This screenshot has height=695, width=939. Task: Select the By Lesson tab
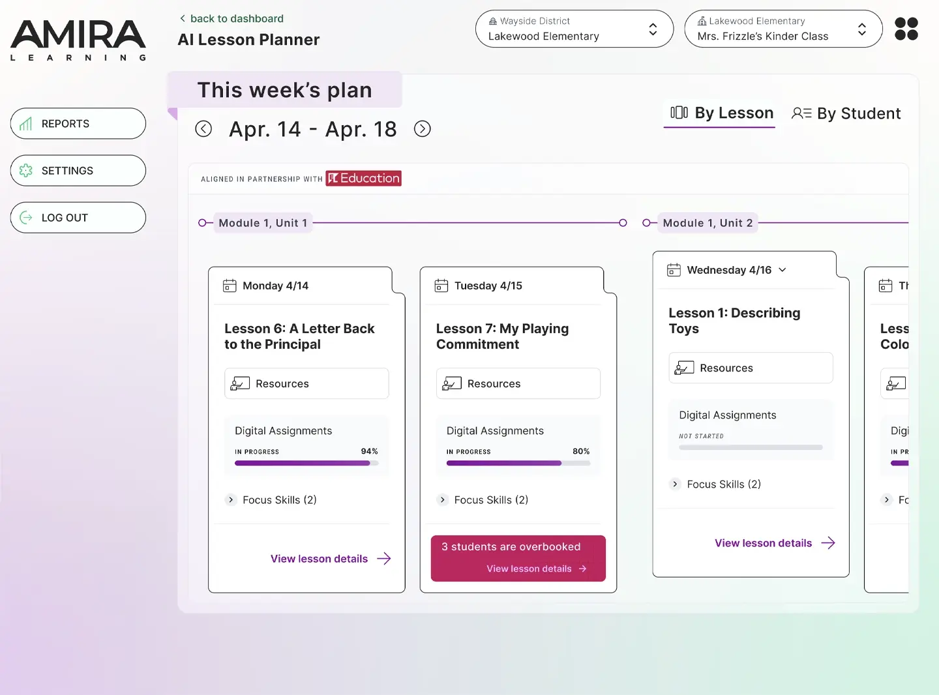coord(719,113)
